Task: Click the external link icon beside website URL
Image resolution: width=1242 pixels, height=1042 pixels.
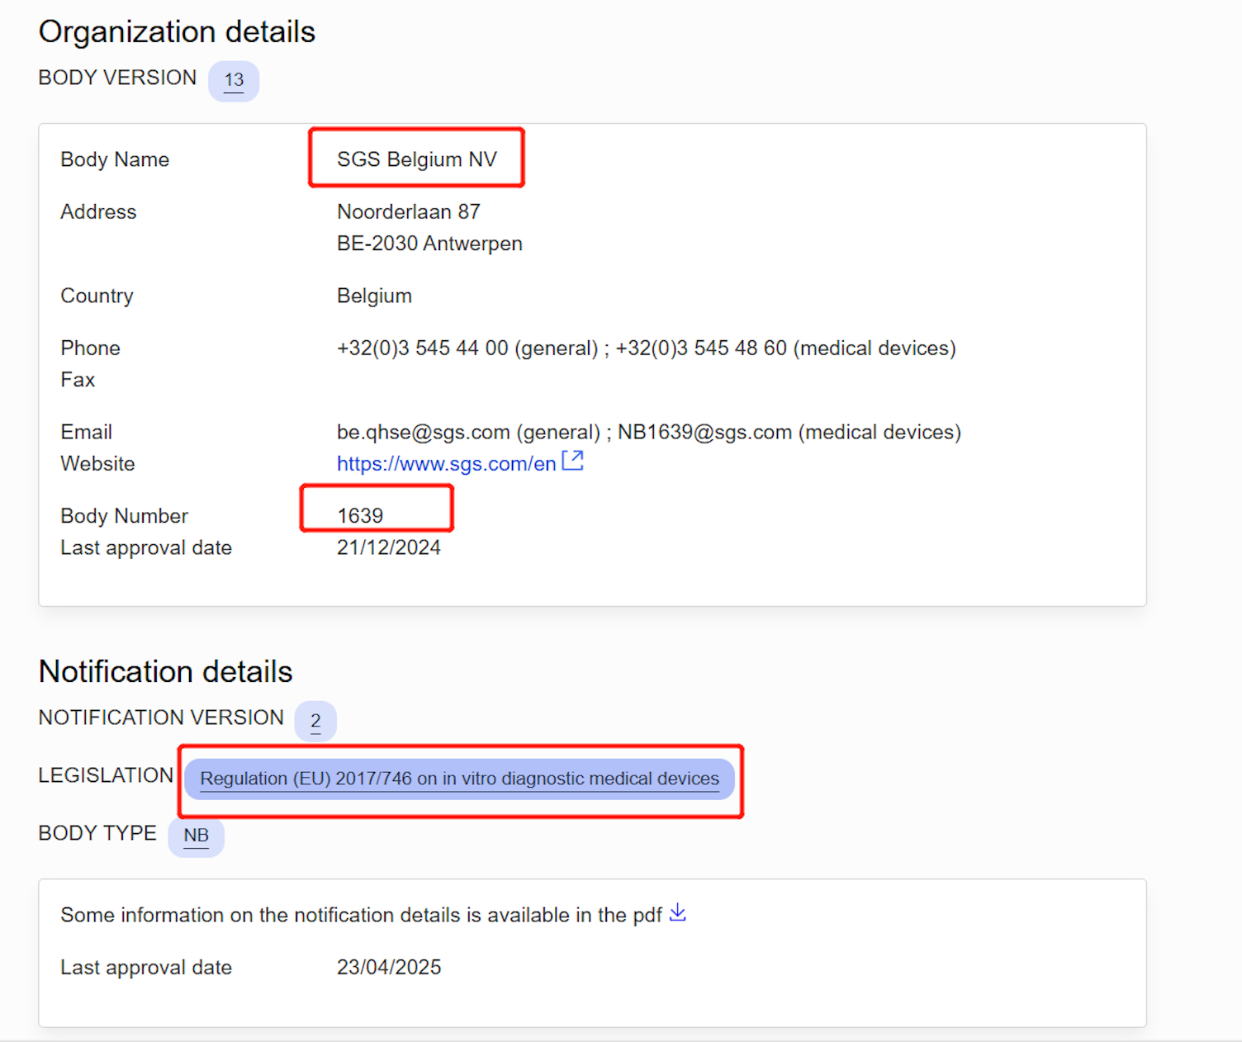Action: pos(572,461)
